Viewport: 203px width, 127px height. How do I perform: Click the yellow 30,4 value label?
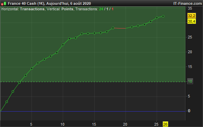192,21
